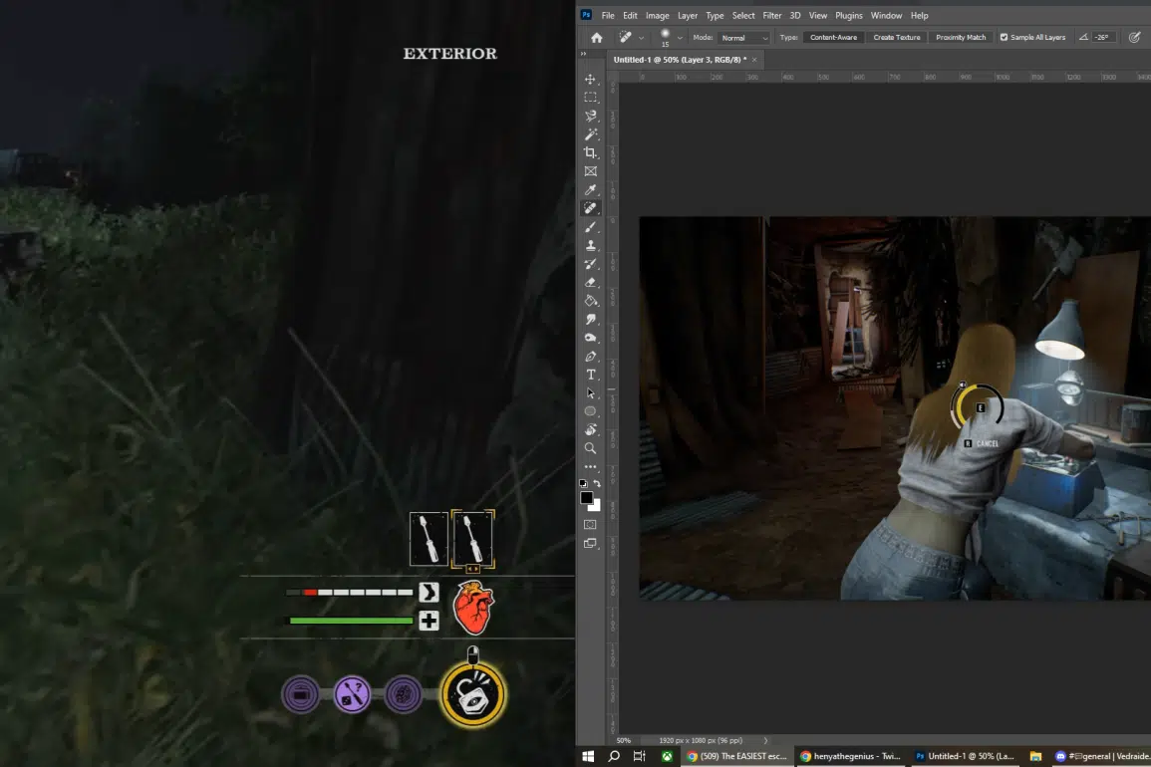Choose the Proximity Match healing type

[960, 38]
